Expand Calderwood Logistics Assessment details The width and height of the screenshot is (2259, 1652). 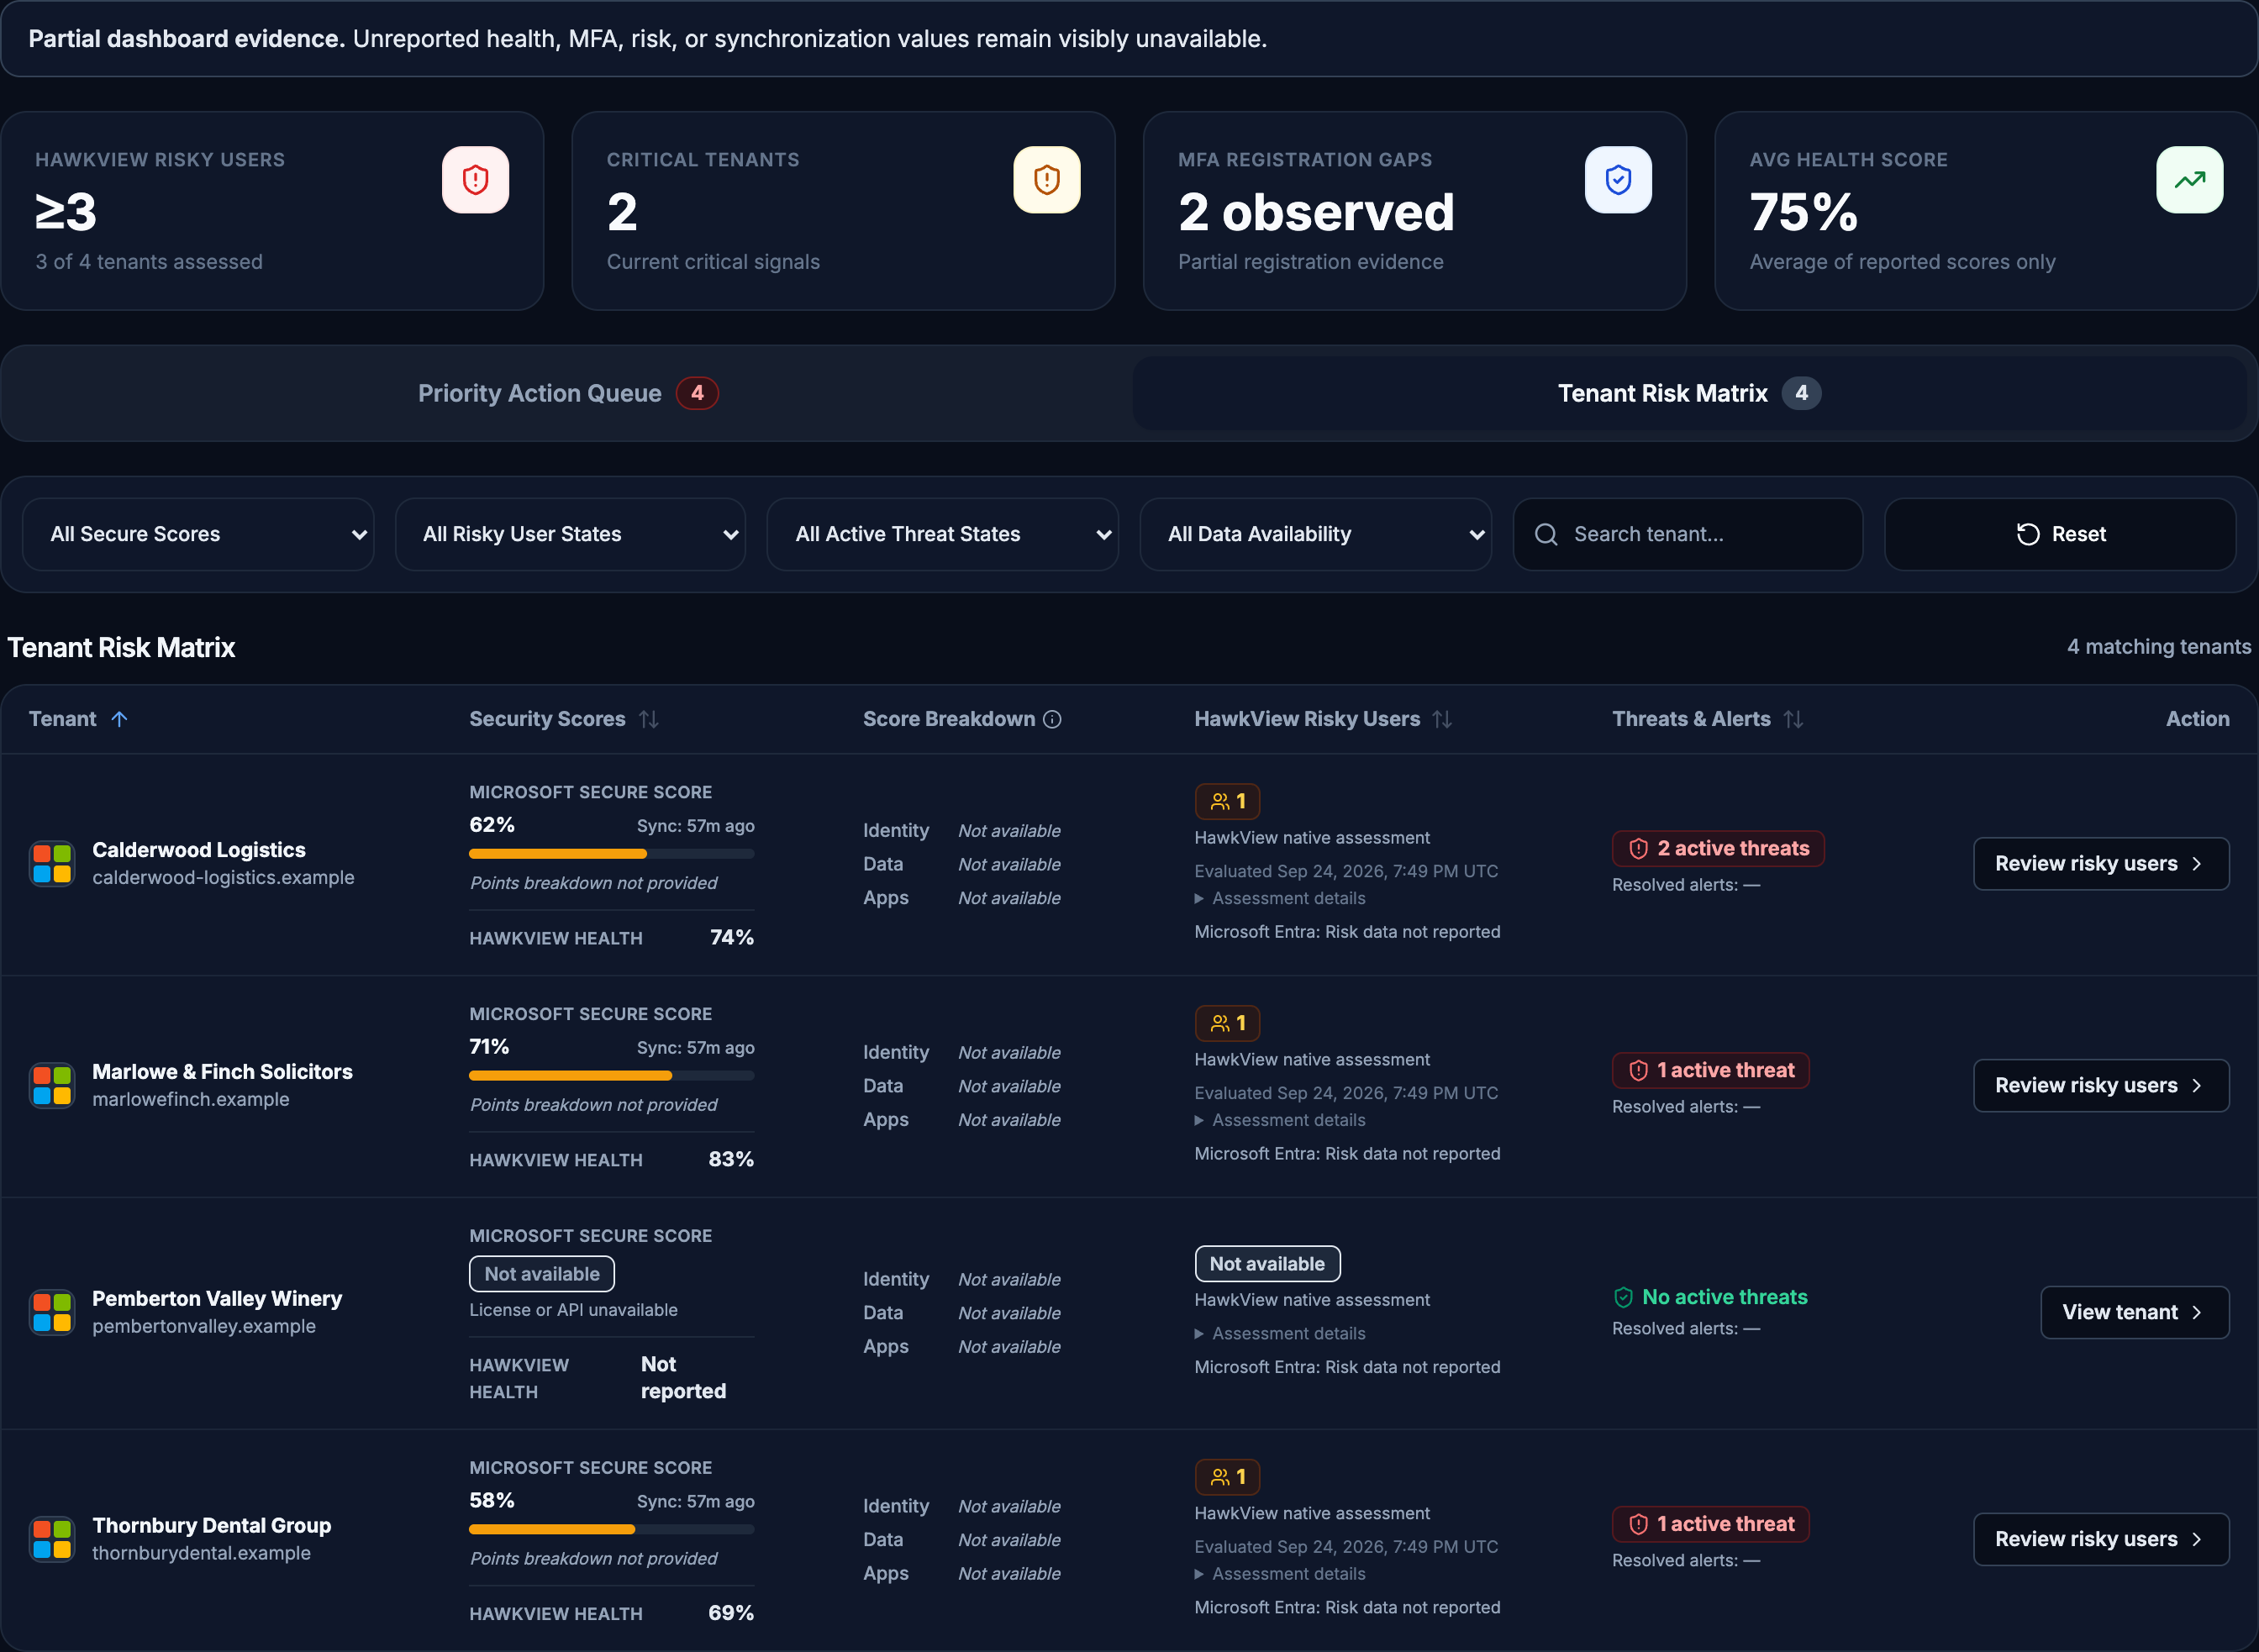click(1280, 898)
